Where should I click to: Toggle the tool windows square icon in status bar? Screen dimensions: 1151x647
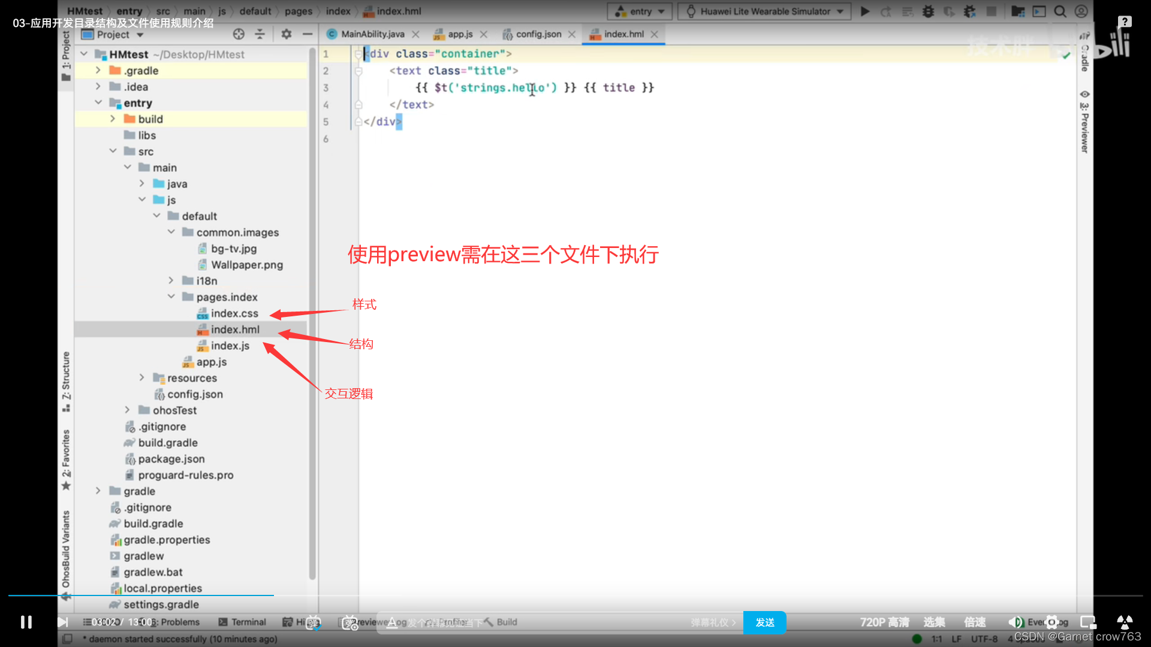click(x=67, y=639)
